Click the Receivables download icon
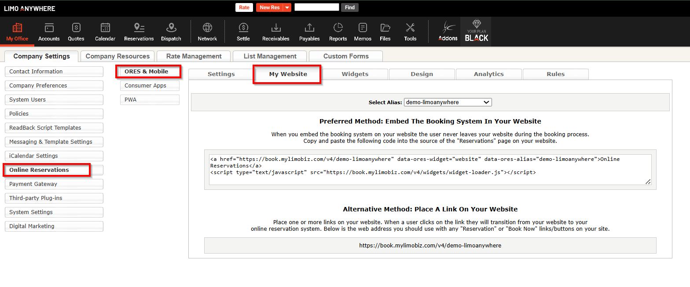The height and width of the screenshot is (287, 690). pyautogui.click(x=276, y=28)
